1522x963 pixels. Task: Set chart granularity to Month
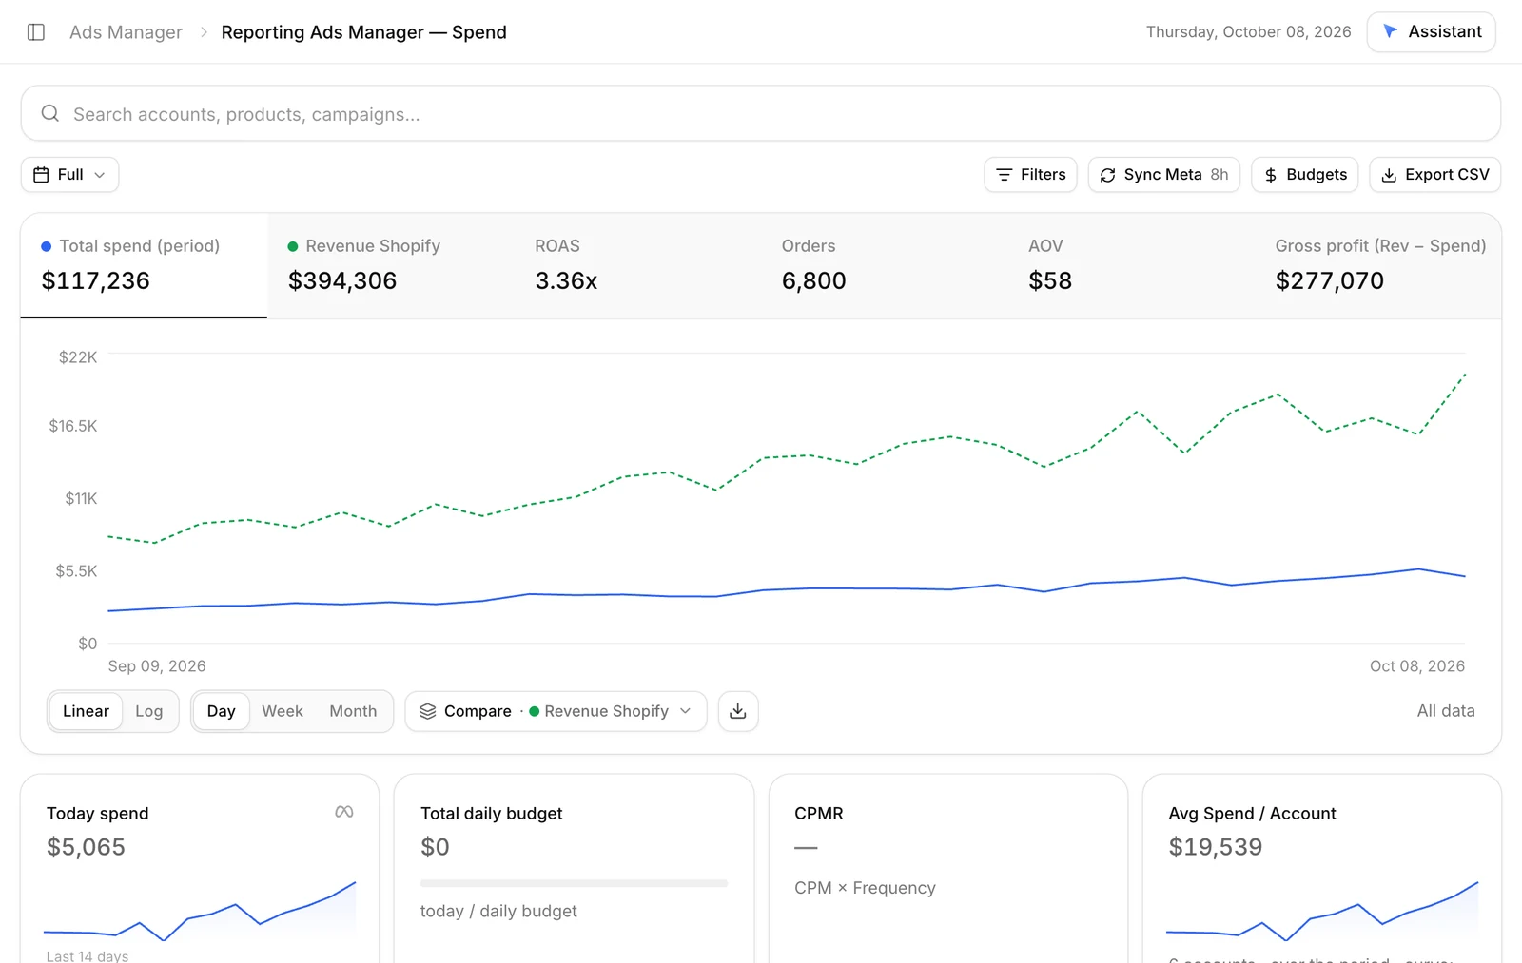pyautogui.click(x=353, y=711)
